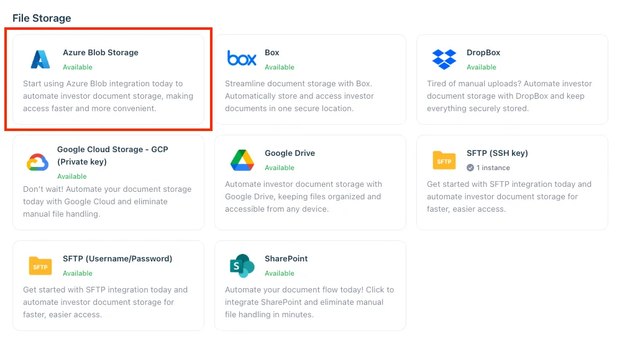
Task: Click the SFTP (Username/Password) folder icon
Action: tap(40, 266)
